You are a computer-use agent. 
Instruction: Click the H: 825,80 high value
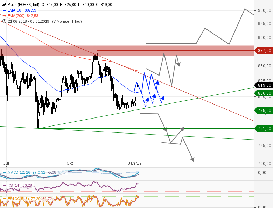[x=68, y=5]
